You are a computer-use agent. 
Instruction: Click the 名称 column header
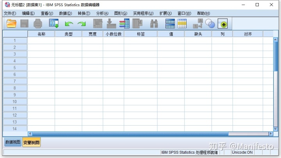[41, 34]
